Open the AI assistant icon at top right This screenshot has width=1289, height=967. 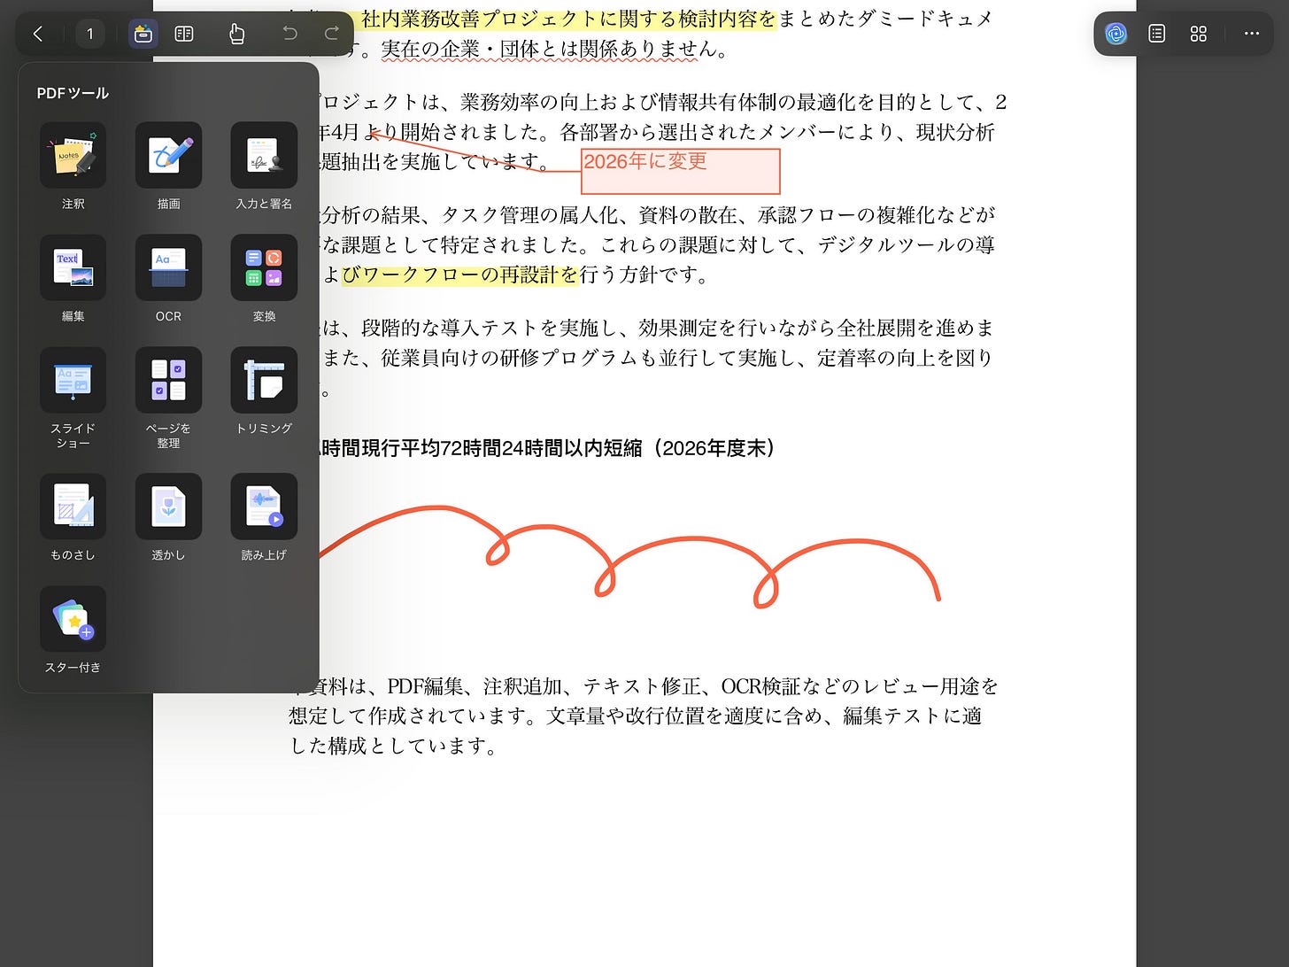1115,34
